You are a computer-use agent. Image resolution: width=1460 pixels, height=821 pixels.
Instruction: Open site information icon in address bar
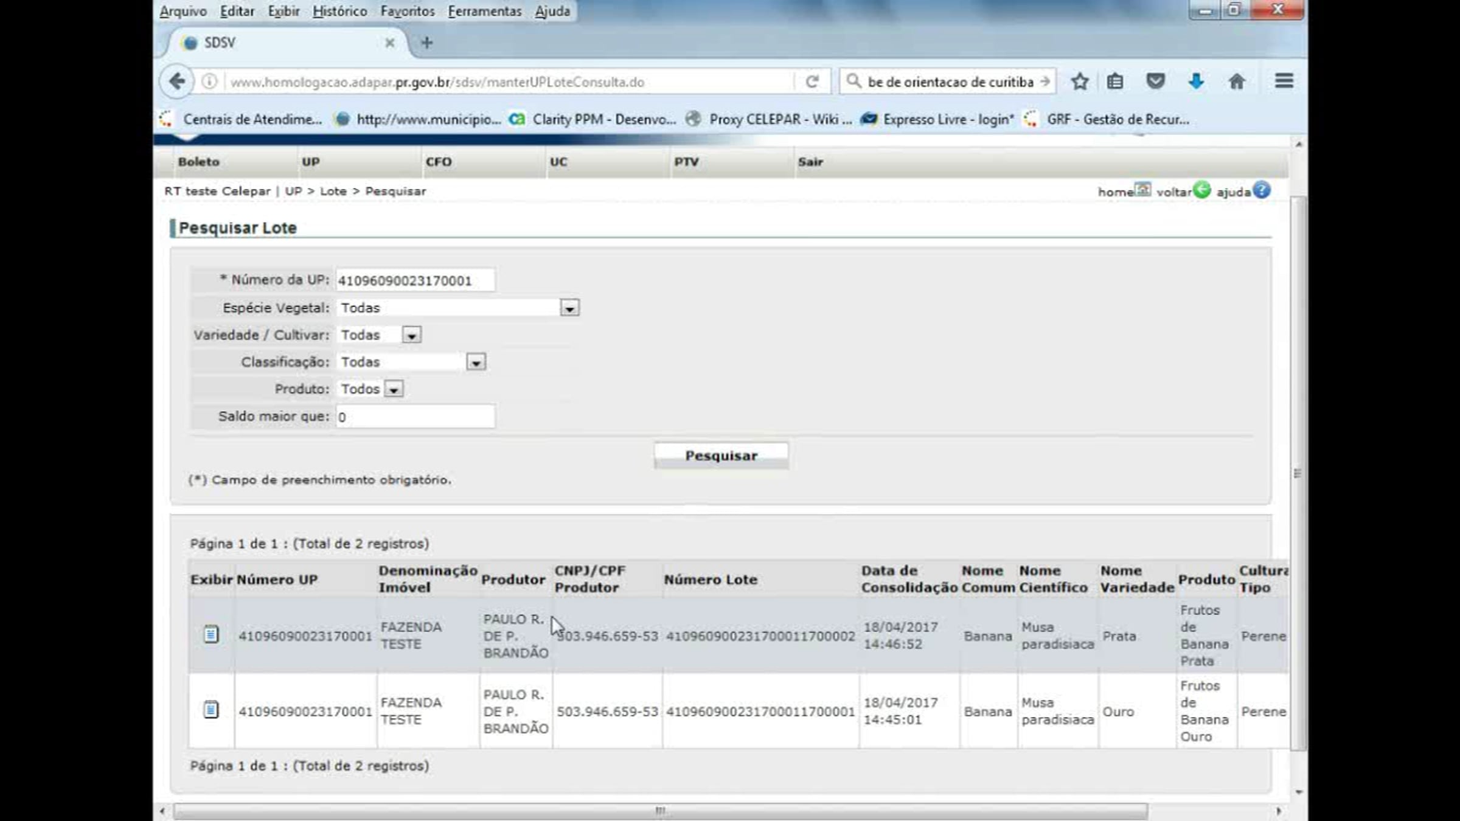(209, 81)
